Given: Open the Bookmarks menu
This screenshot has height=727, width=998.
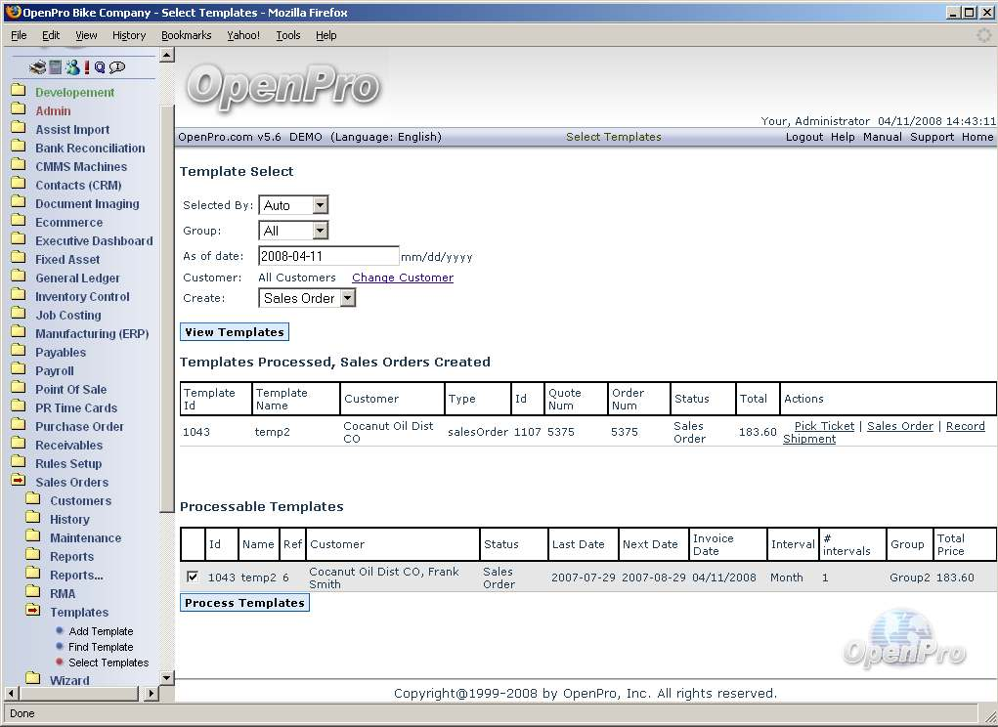Looking at the screenshot, I should point(186,35).
